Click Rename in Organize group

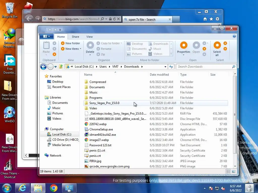pos(104,49)
